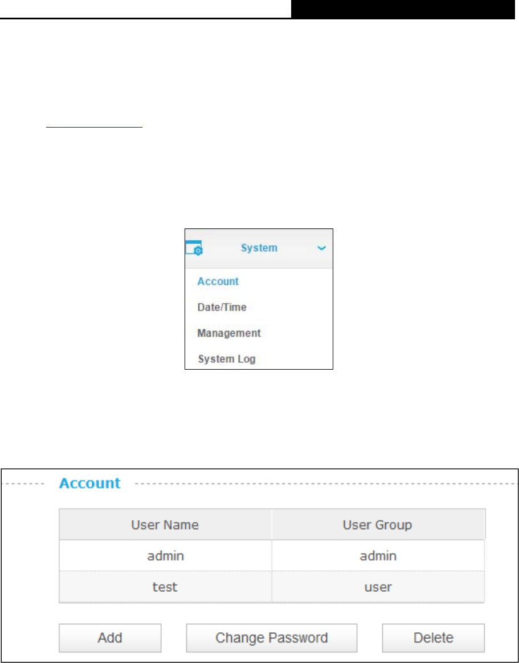The height and width of the screenshot is (663, 519).
Task: Click the Change Password button
Action: point(272,637)
